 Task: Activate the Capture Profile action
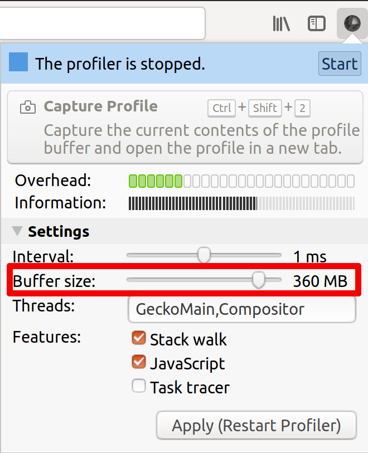click(100, 107)
